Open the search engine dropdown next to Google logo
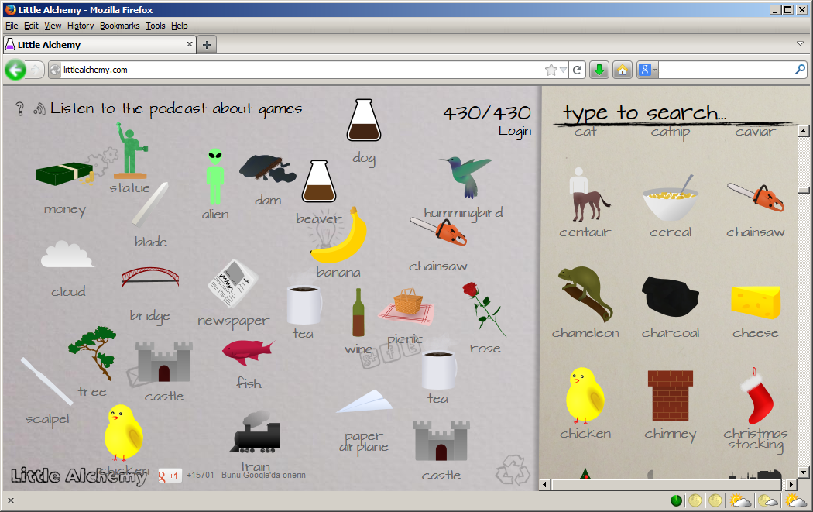Image resolution: width=813 pixels, height=512 pixels. point(655,69)
